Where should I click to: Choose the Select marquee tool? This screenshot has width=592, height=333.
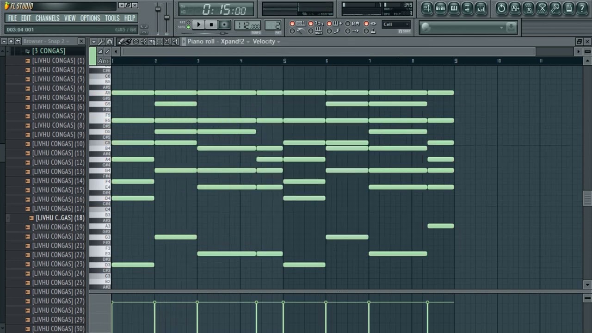[160, 42]
